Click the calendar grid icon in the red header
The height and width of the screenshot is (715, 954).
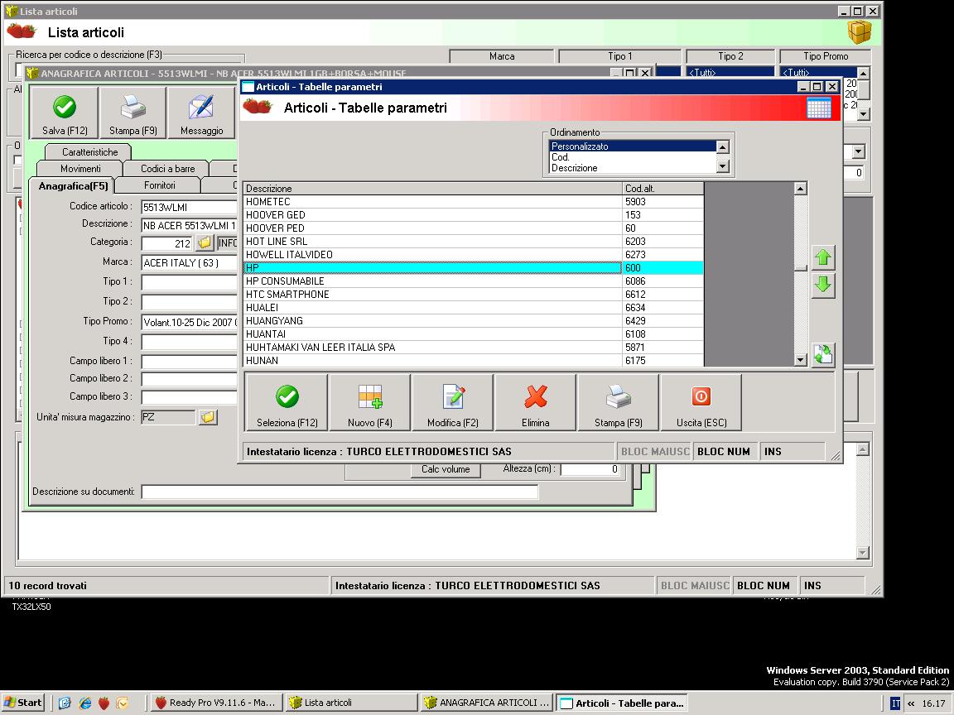click(x=819, y=108)
